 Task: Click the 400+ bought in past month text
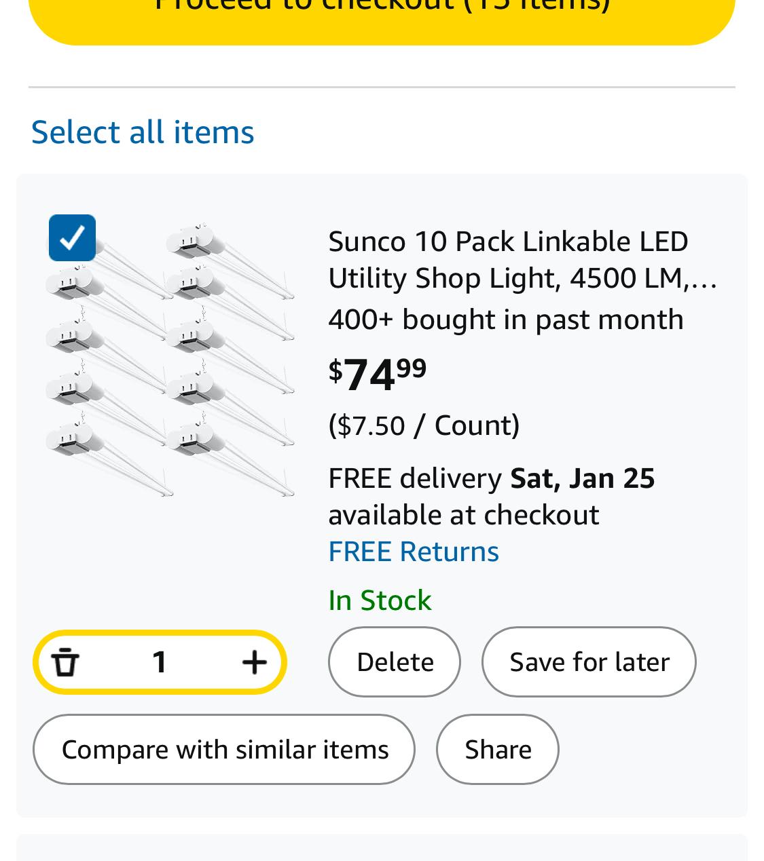(506, 320)
